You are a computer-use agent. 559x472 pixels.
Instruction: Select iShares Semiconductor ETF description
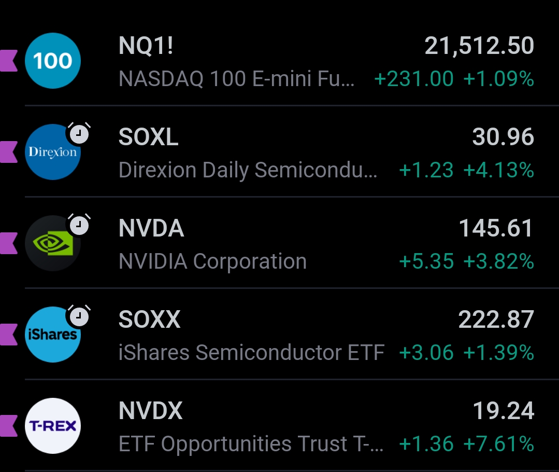[251, 353]
